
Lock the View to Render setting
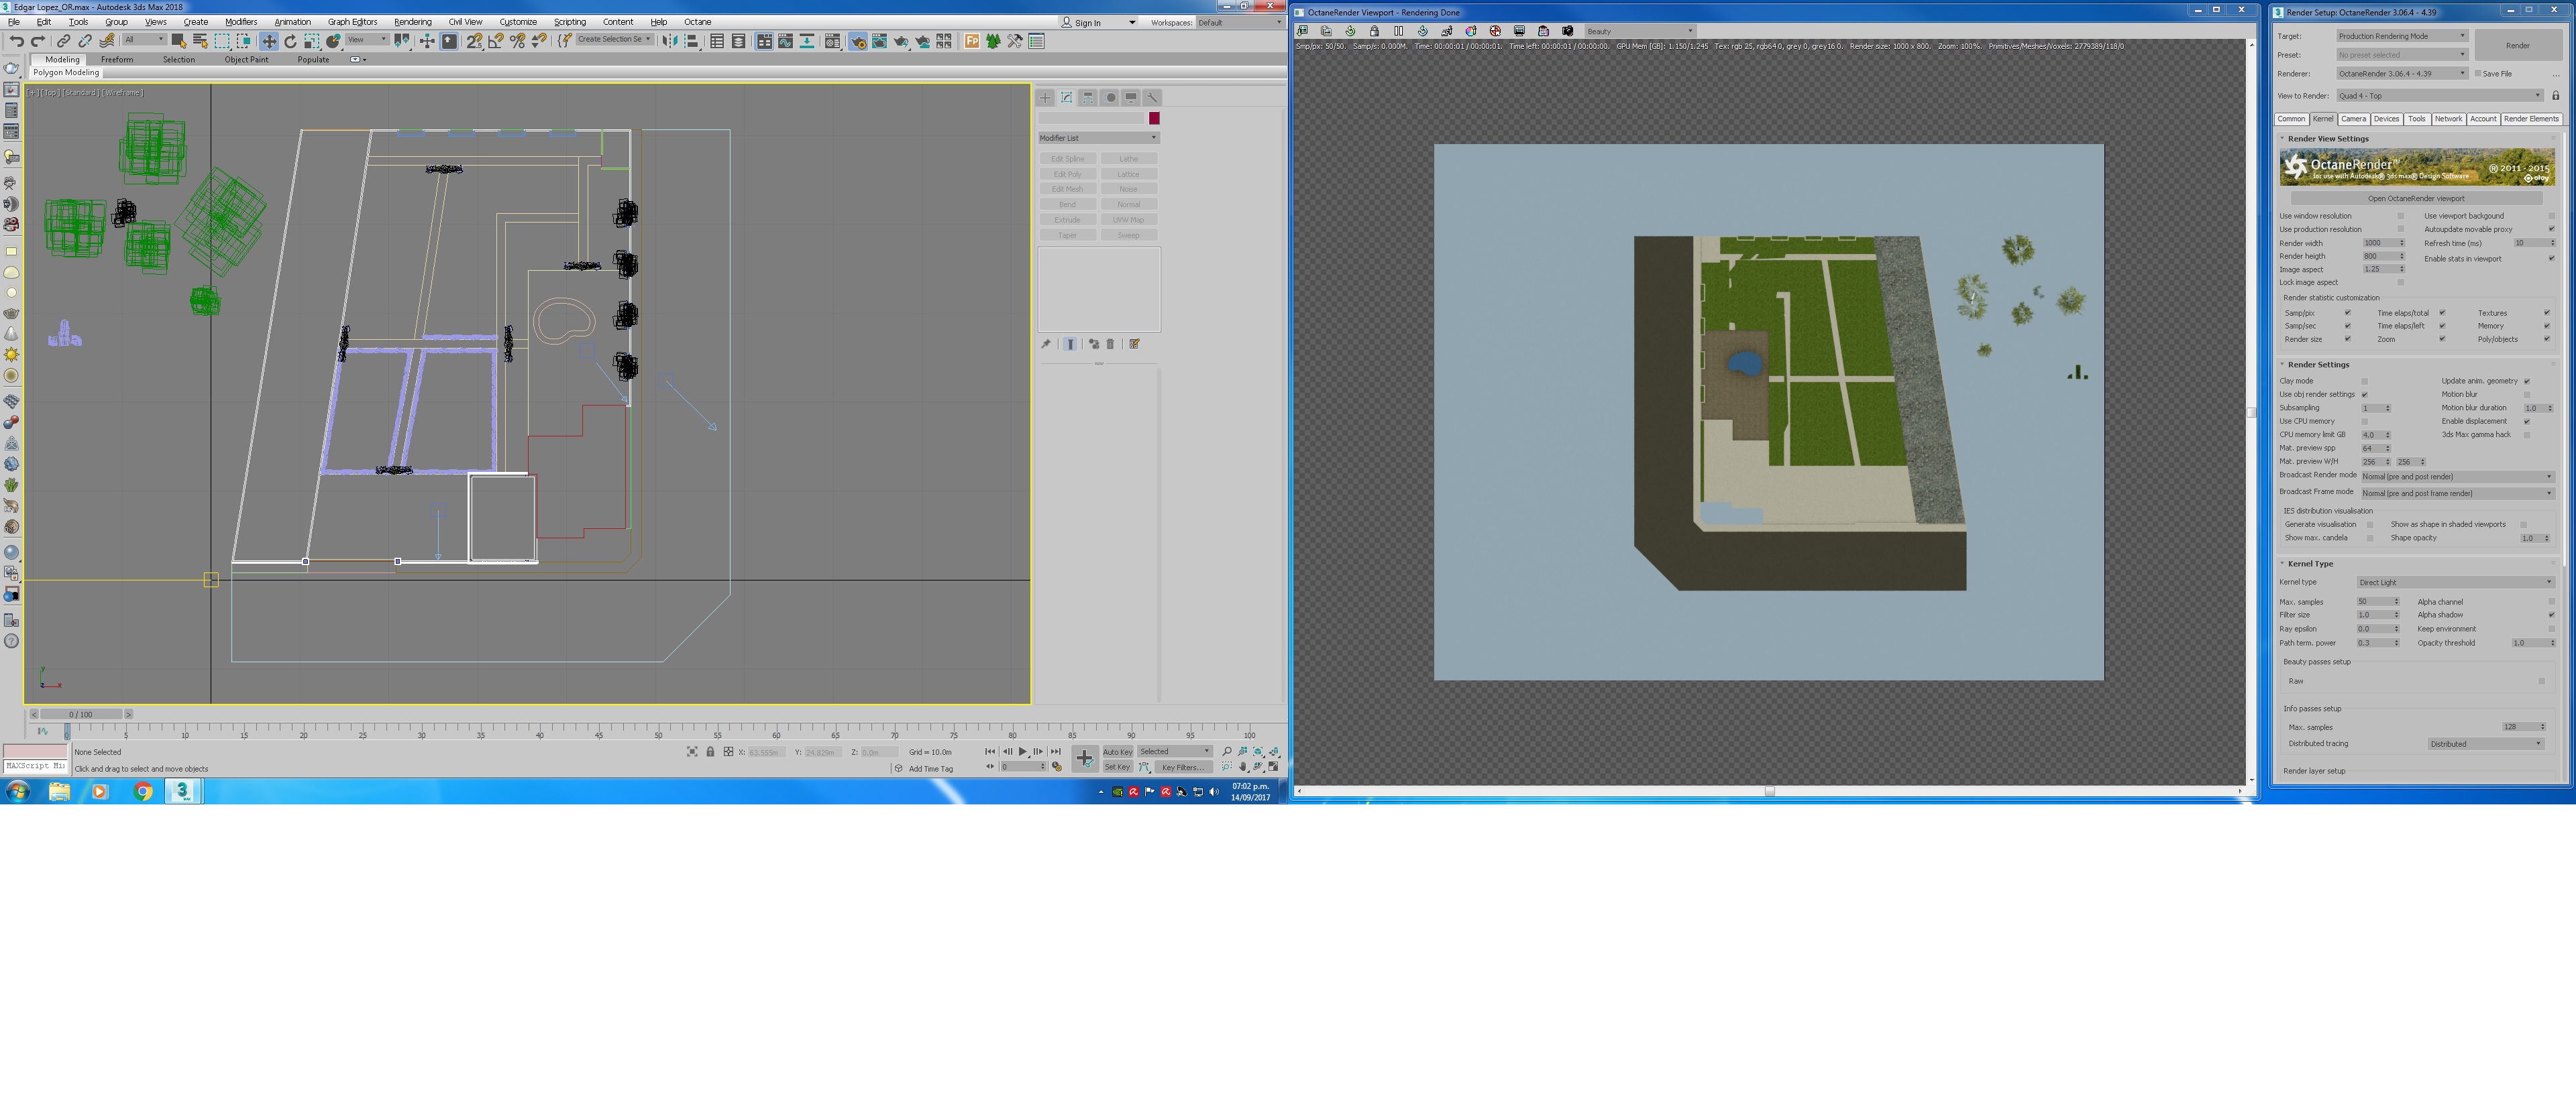tap(2555, 96)
